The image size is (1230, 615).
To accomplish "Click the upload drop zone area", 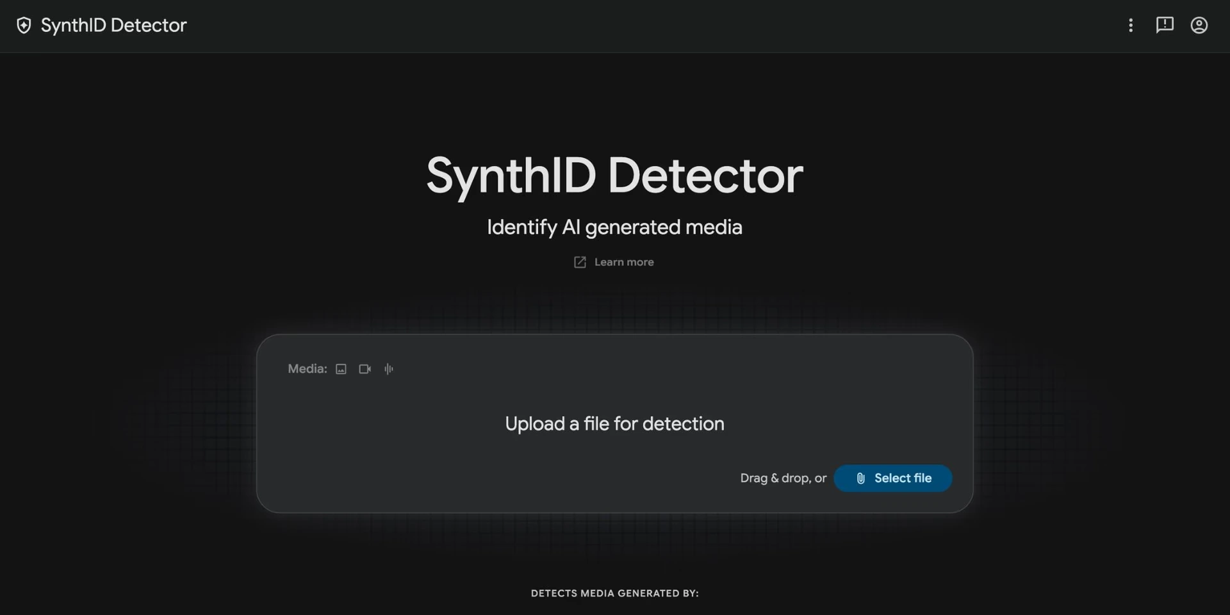I will pyautogui.click(x=615, y=423).
